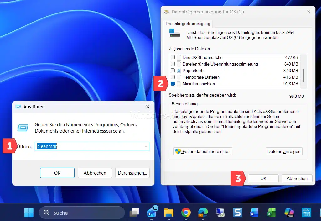The height and width of the screenshot is (221, 321).
Task: Enable the Temporäre Dateien checkbox
Action: (173, 77)
